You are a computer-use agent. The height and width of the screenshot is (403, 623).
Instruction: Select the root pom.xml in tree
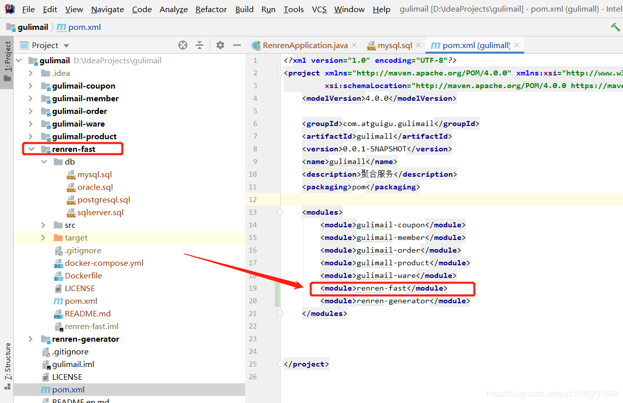68,390
